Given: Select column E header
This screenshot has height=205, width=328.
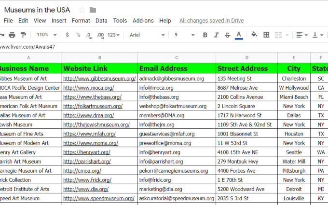Looking at the screenshot, I should [294, 58].
